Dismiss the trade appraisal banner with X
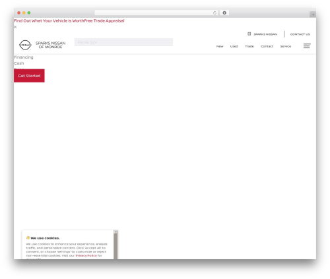 [15, 27]
